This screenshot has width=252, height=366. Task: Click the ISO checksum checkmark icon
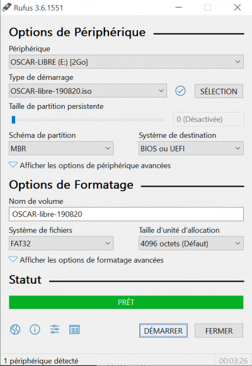(x=180, y=91)
